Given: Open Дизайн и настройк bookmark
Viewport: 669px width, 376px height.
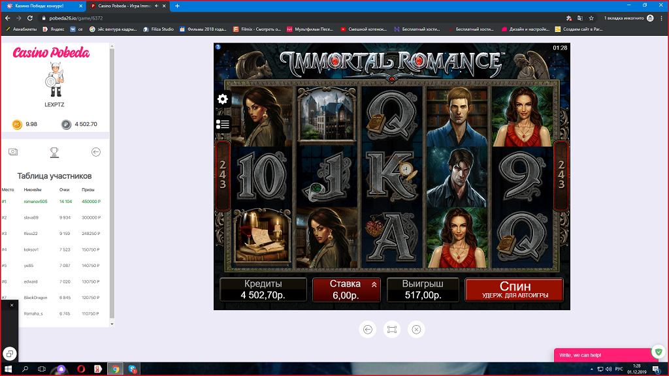Looking at the screenshot, I should [525, 29].
